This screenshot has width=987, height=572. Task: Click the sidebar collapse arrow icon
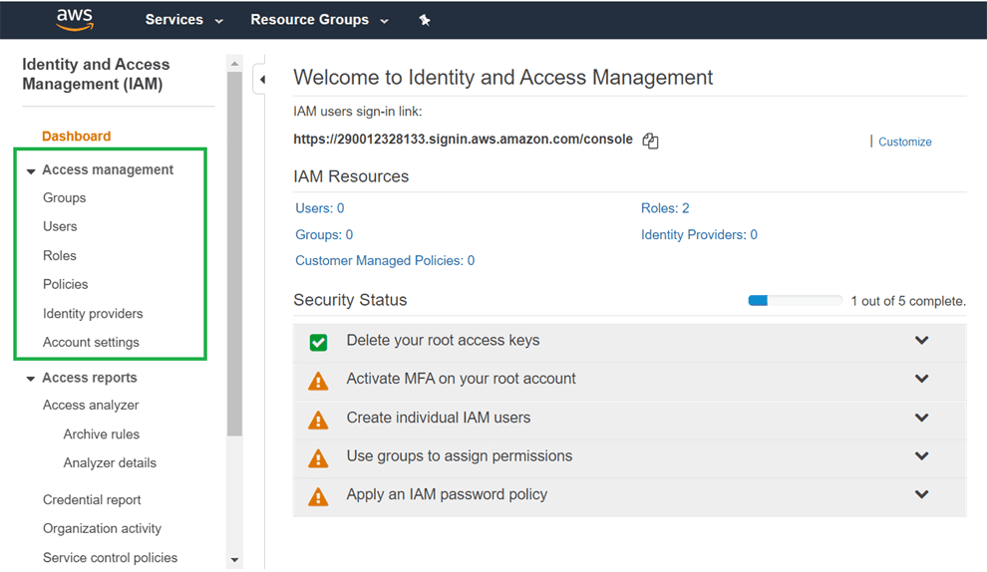261,80
